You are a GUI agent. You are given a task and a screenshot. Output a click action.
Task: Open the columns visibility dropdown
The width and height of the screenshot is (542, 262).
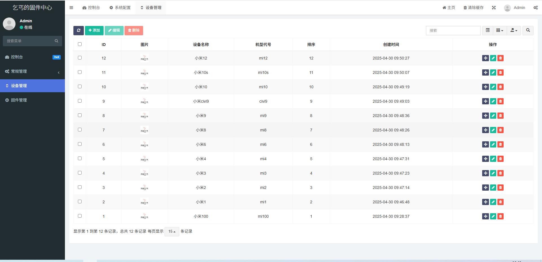point(500,30)
